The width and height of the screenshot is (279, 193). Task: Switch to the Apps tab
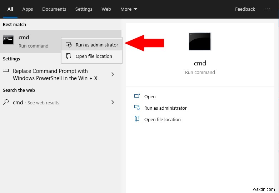pos(28,9)
